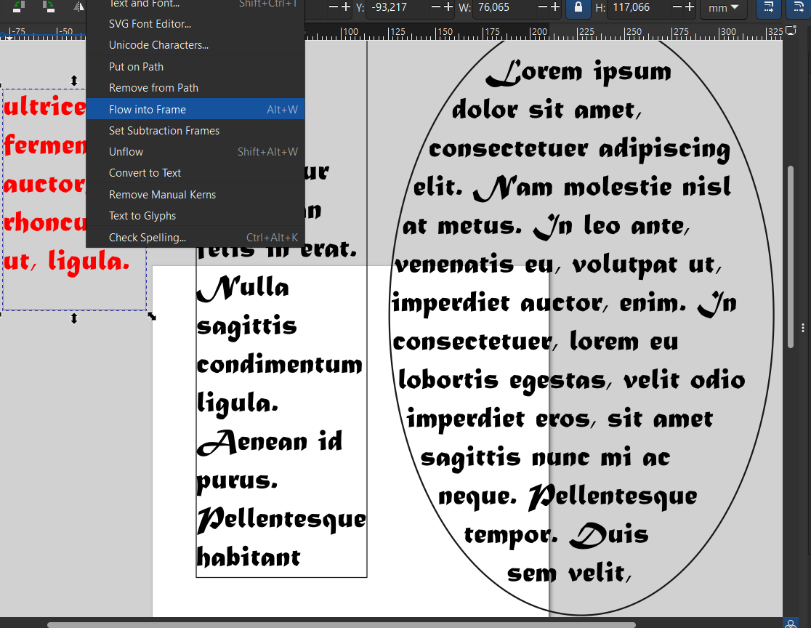Increase the W value with plus
Viewport: 811px width, 628px height.
pos(555,7)
